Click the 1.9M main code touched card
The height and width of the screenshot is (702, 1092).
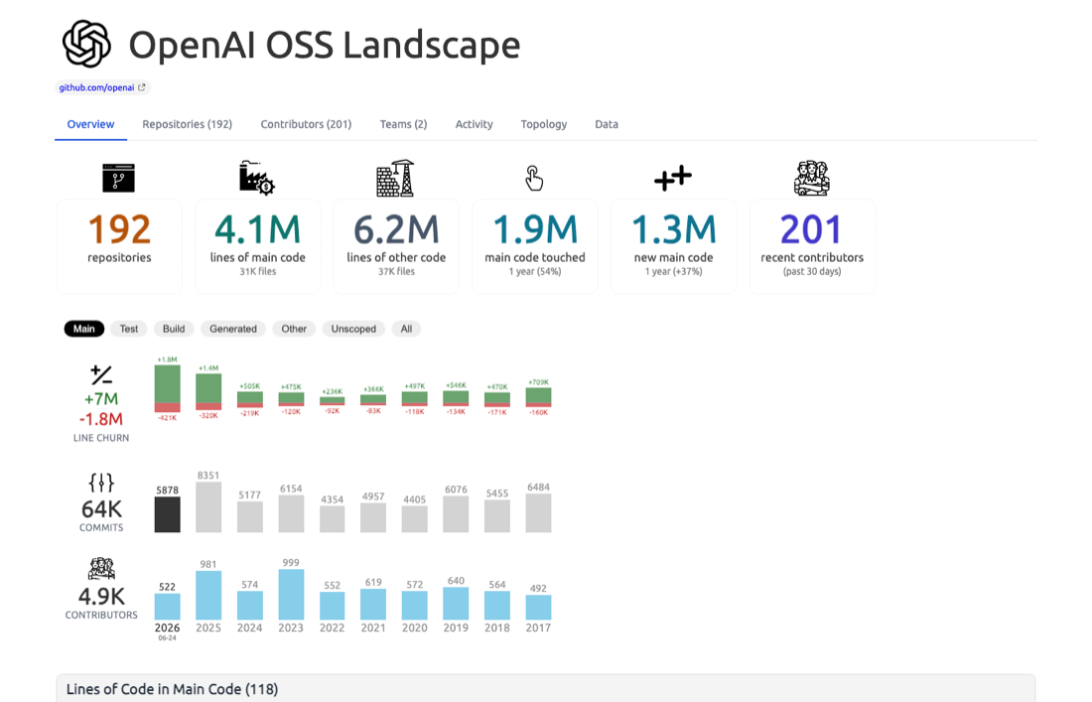click(535, 246)
